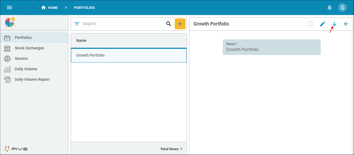
Task: Click the notifications bell icon
Action: [x=330, y=8]
